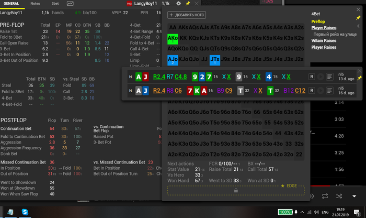366x218 pixels.
Task: Click the Won at Showdown value 55
Action: click(52, 188)
